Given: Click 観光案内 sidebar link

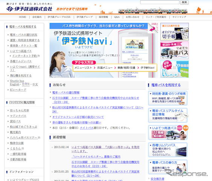Looking at the screenshot, I should (x=15, y=132).
